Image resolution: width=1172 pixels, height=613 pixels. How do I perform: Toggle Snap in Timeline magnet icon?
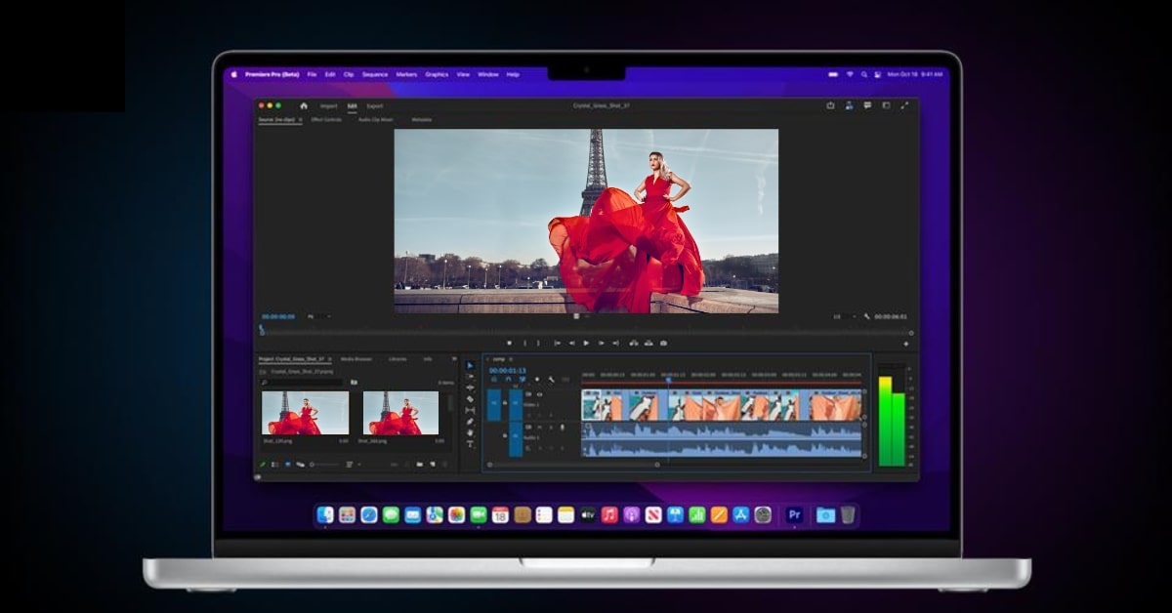click(x=508, y=379)
